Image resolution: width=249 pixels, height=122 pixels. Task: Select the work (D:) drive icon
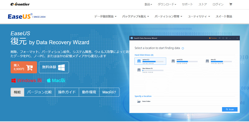pos(173,61)
